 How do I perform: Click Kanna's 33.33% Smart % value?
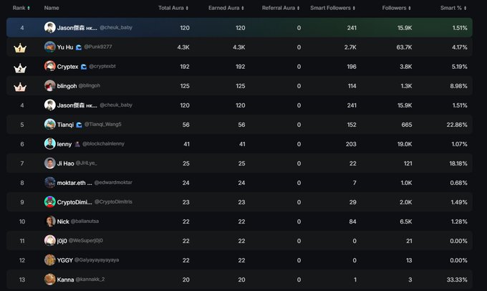pyautogui.click(x=457, y=280)
